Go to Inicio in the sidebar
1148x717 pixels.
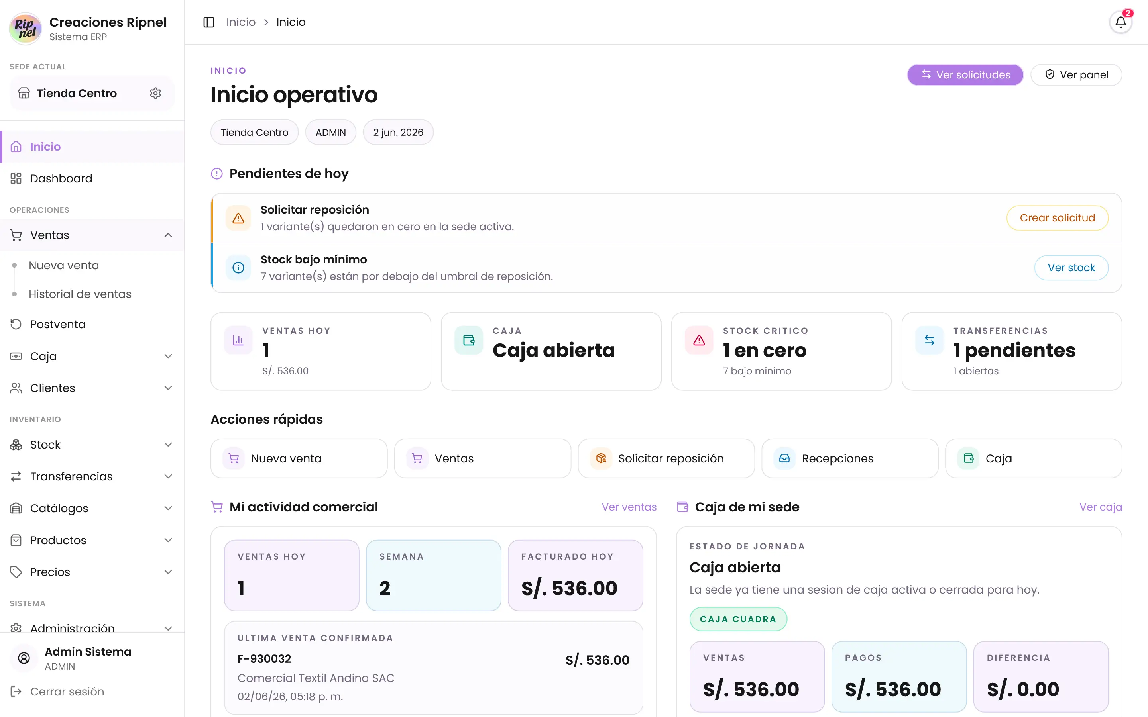(x=92, y=147)
